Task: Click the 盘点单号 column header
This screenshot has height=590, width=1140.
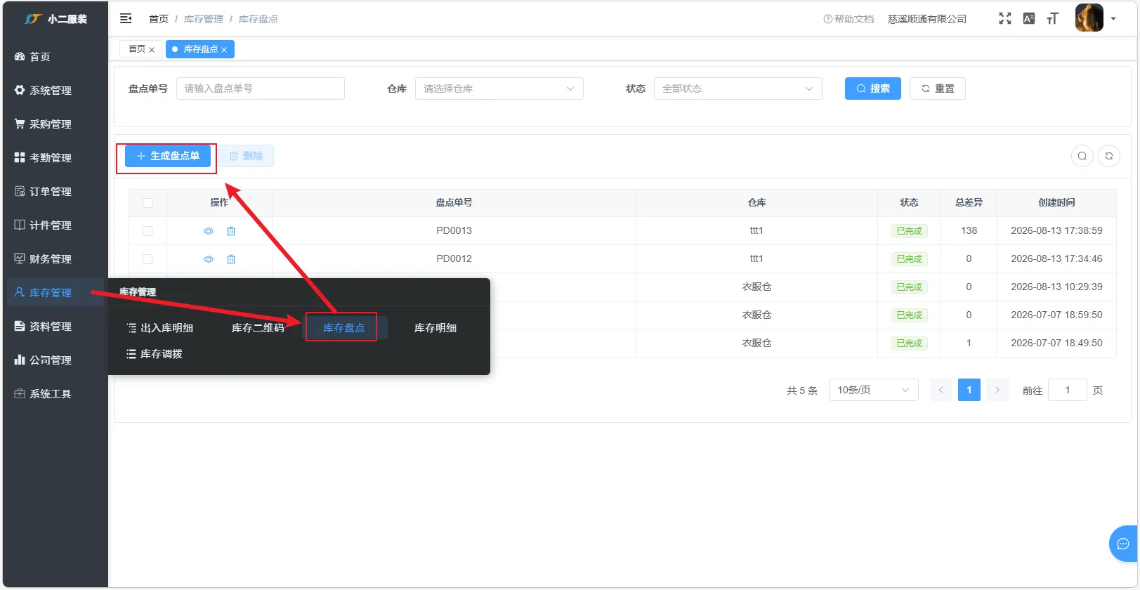Action: tap(454, 203)
